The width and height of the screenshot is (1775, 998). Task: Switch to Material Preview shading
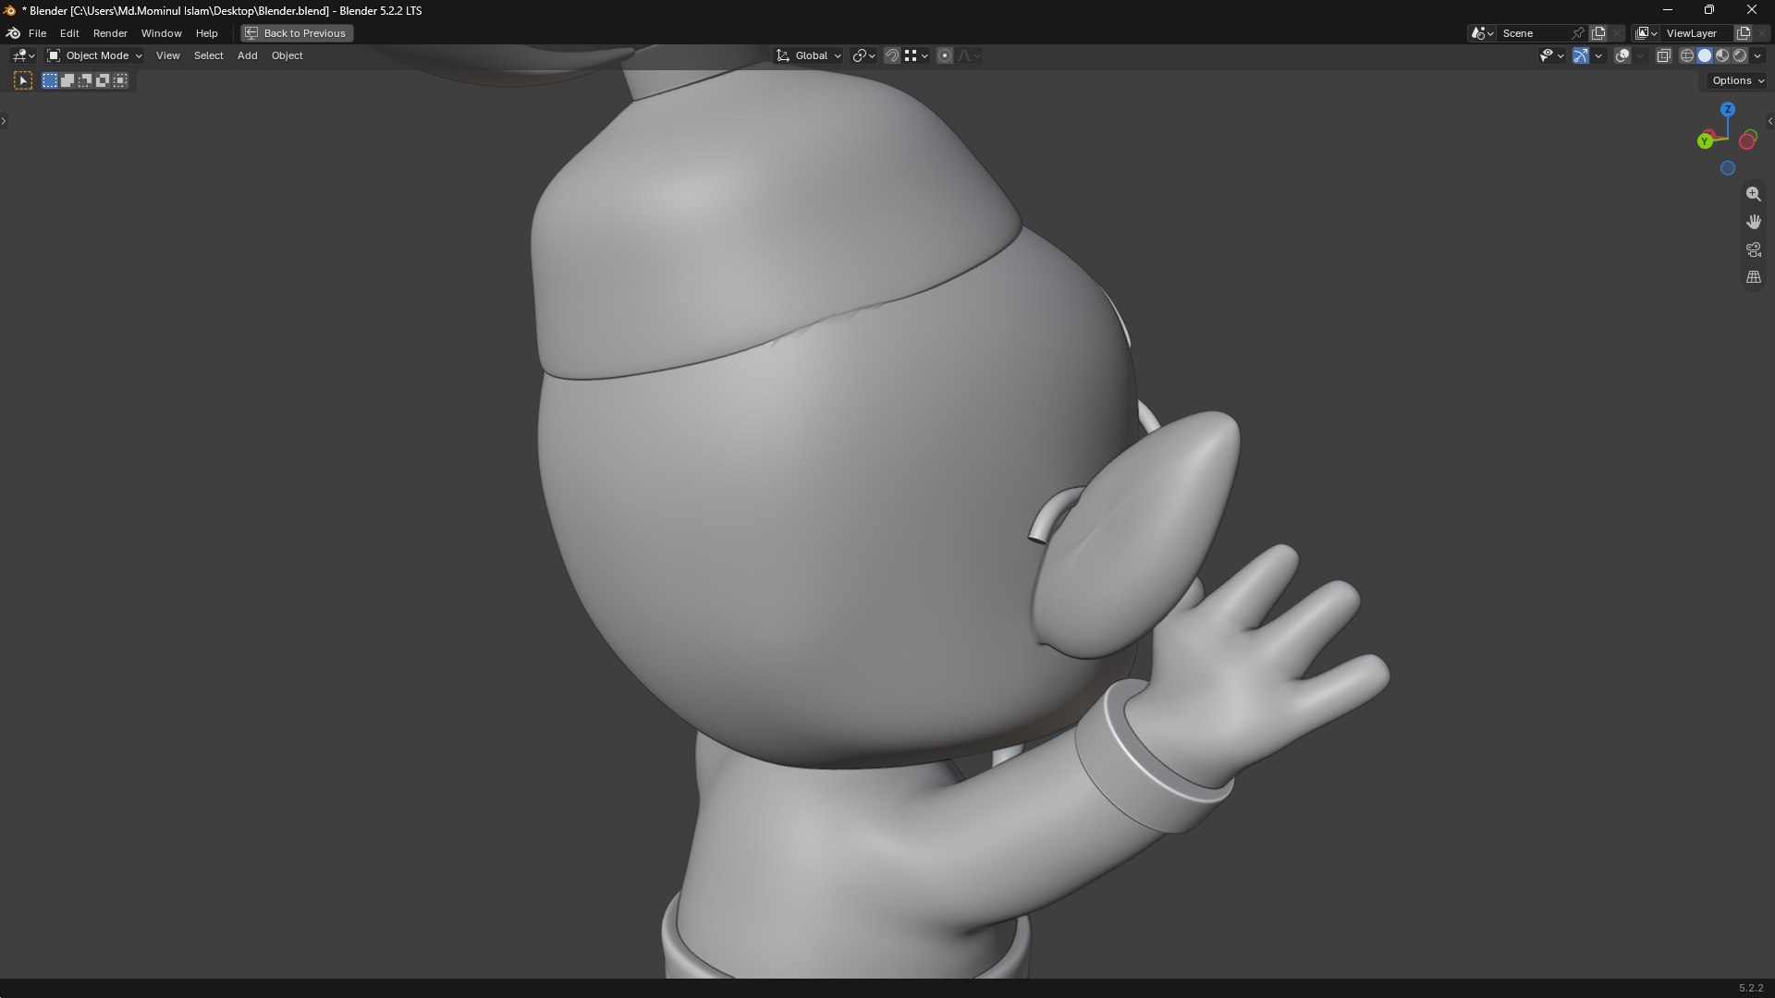[1722, 56]
